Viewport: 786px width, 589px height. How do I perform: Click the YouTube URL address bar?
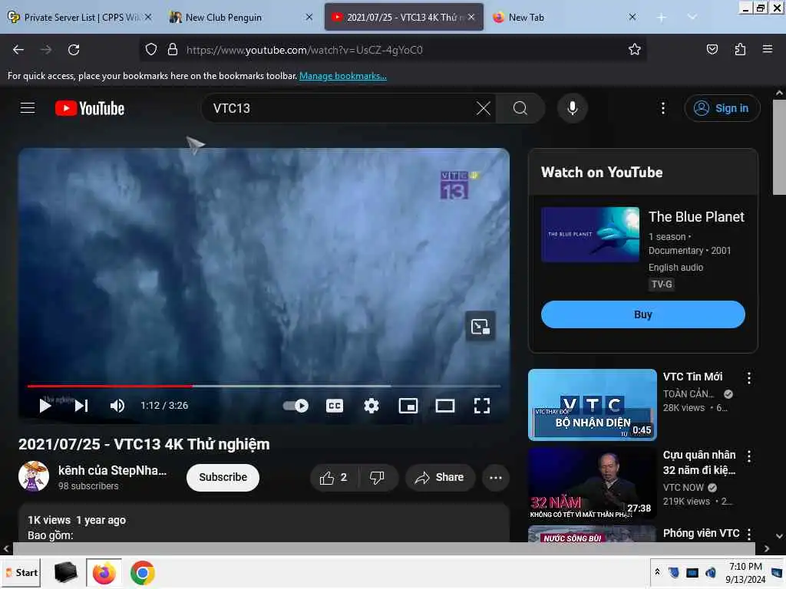point(392,50)
